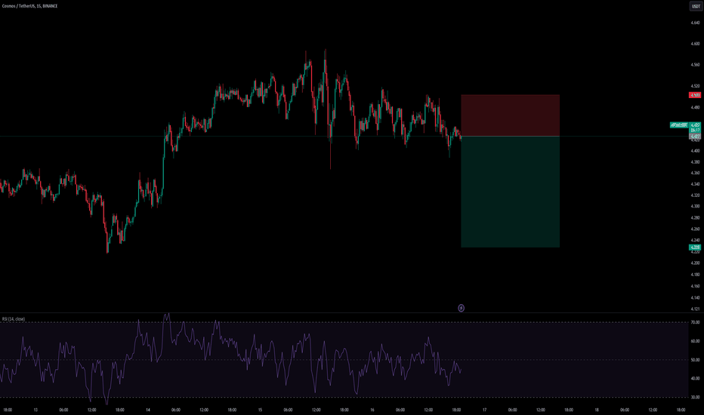Click the 4.480 price axis label
The height and width of the screenshot is (415, 704).
click(695, 108)
